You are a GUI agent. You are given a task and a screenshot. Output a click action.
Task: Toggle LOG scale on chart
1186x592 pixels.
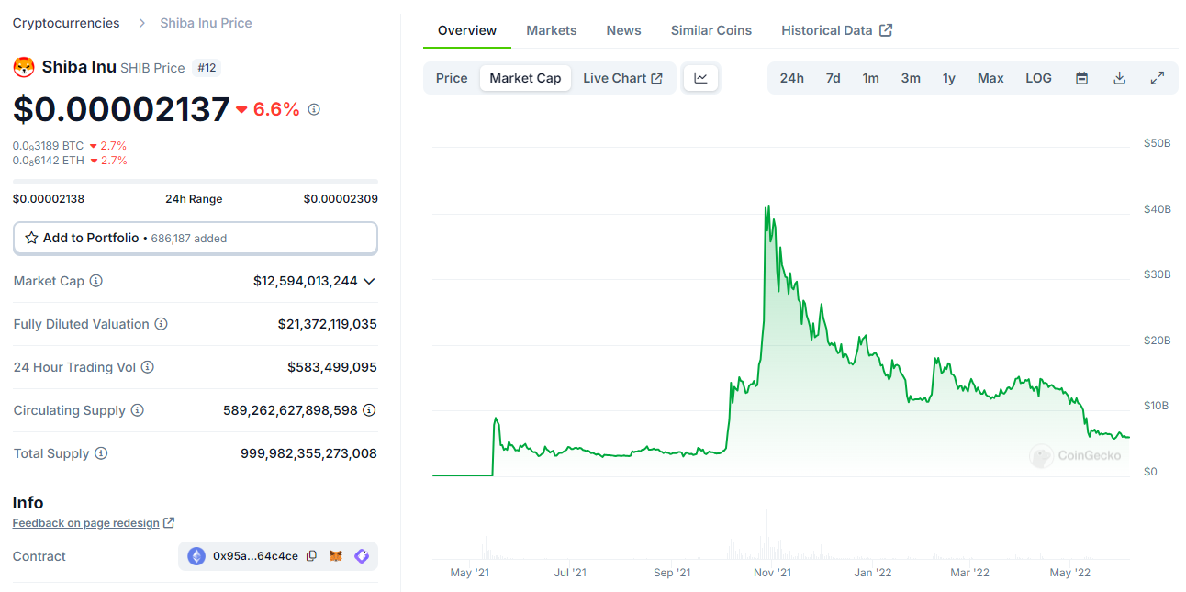1038,78
